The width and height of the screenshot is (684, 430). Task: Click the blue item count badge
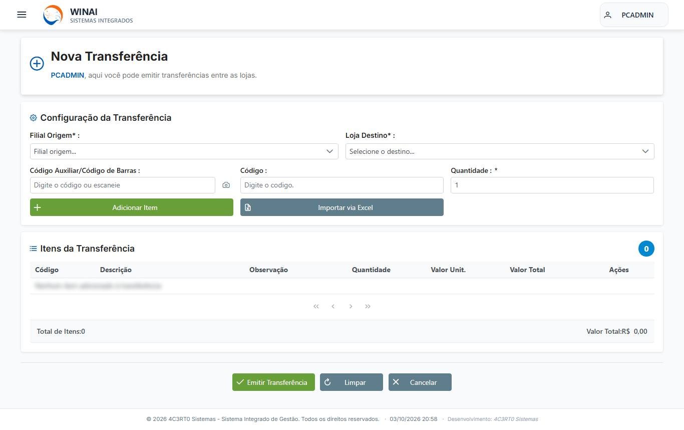[x=646, y=249]
